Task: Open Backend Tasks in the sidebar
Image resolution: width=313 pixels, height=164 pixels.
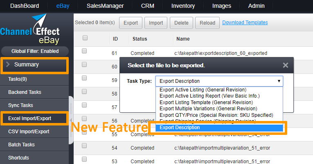Action: coord(34,92)
